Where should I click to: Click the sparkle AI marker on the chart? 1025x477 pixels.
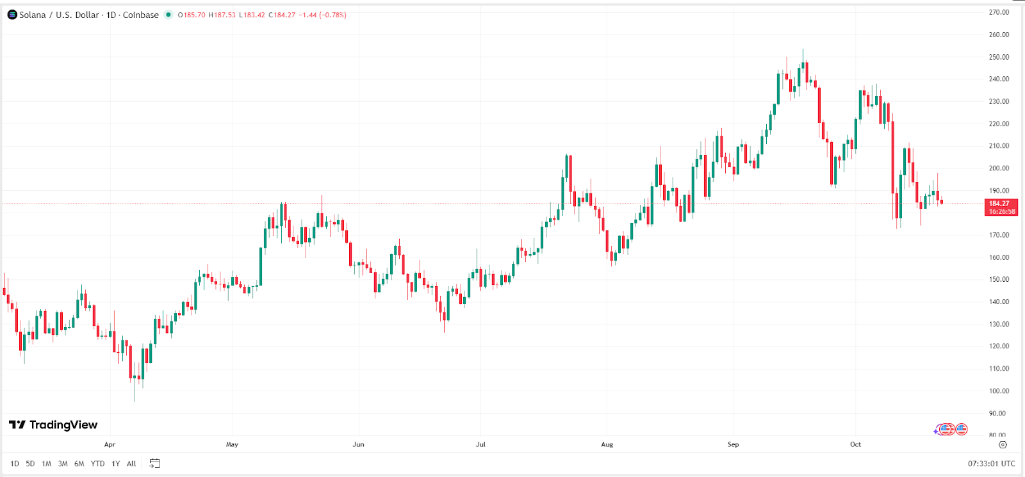(935, 432)
